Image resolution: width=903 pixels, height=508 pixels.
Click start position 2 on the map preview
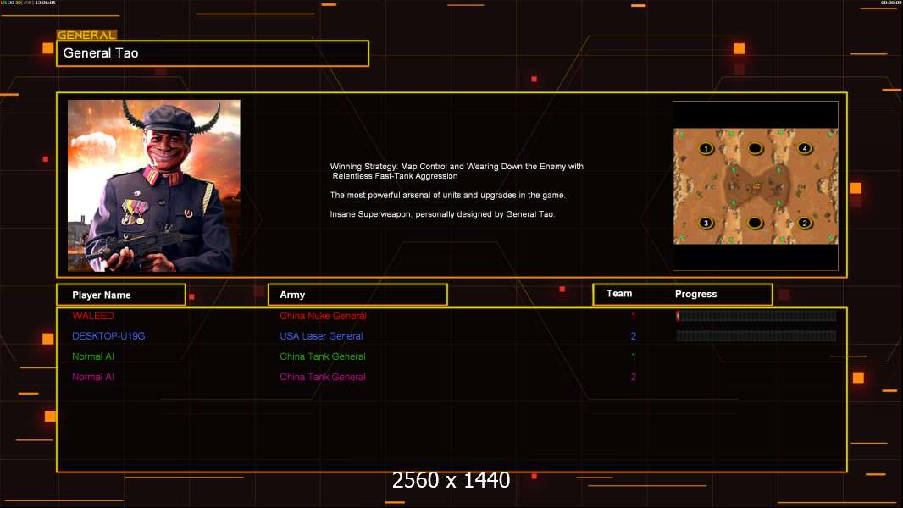tap(805, 223)
